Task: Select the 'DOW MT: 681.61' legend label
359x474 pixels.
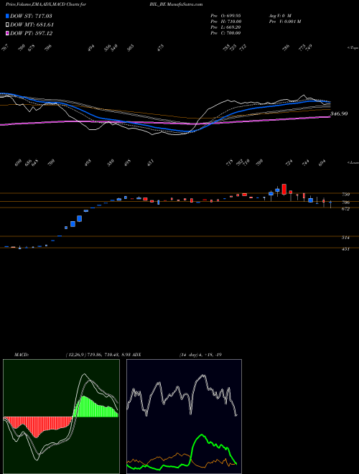Action: click(32, 25)
